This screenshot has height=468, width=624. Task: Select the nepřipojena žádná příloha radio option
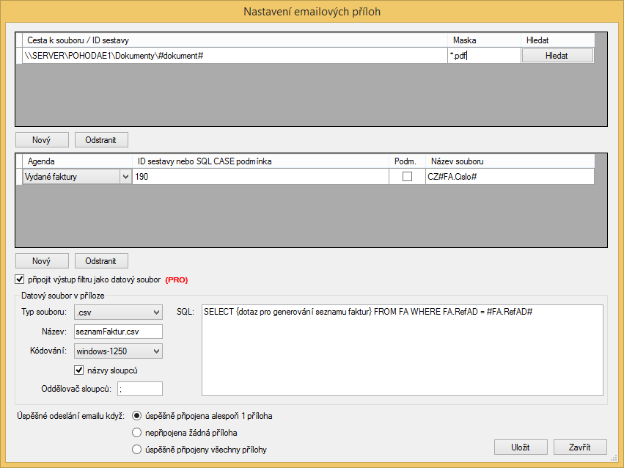(x=136, y=433)
